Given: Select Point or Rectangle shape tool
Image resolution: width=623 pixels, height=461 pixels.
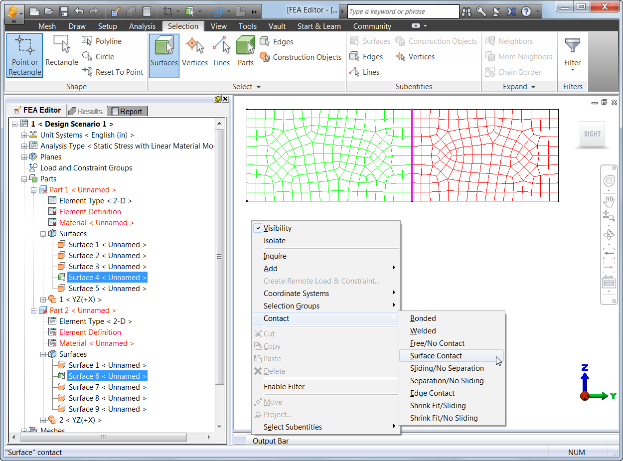Looking at the screenshot, I should (25, 56).
